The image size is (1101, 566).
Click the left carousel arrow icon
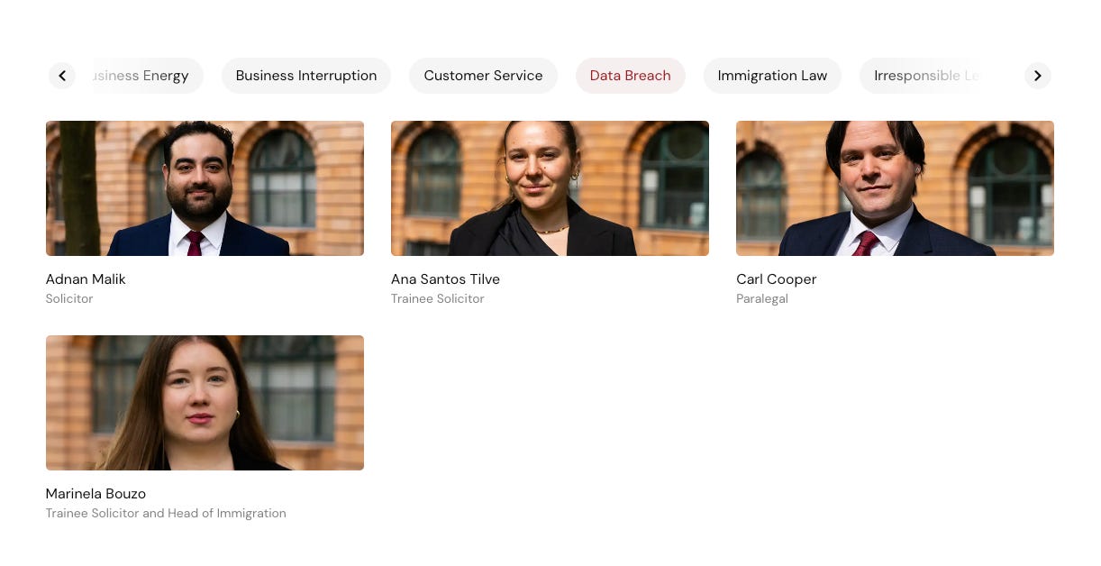62,76
